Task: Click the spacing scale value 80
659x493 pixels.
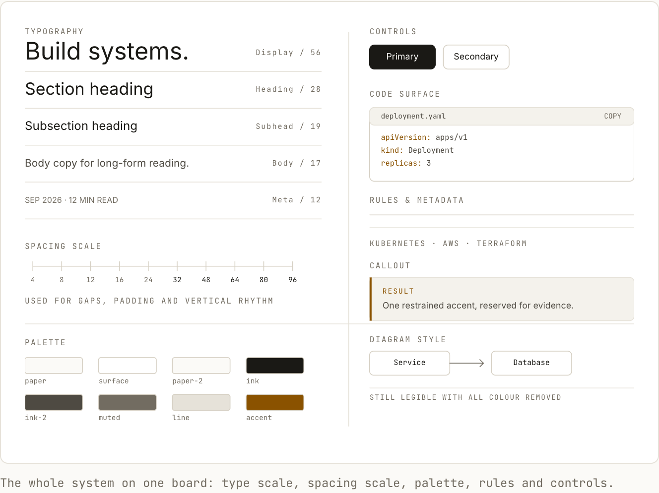Action: [264, 280]
